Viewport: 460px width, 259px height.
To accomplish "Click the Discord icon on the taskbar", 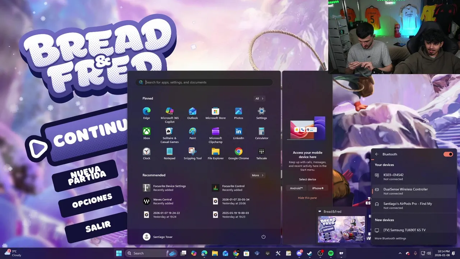I will click(299, 253).
